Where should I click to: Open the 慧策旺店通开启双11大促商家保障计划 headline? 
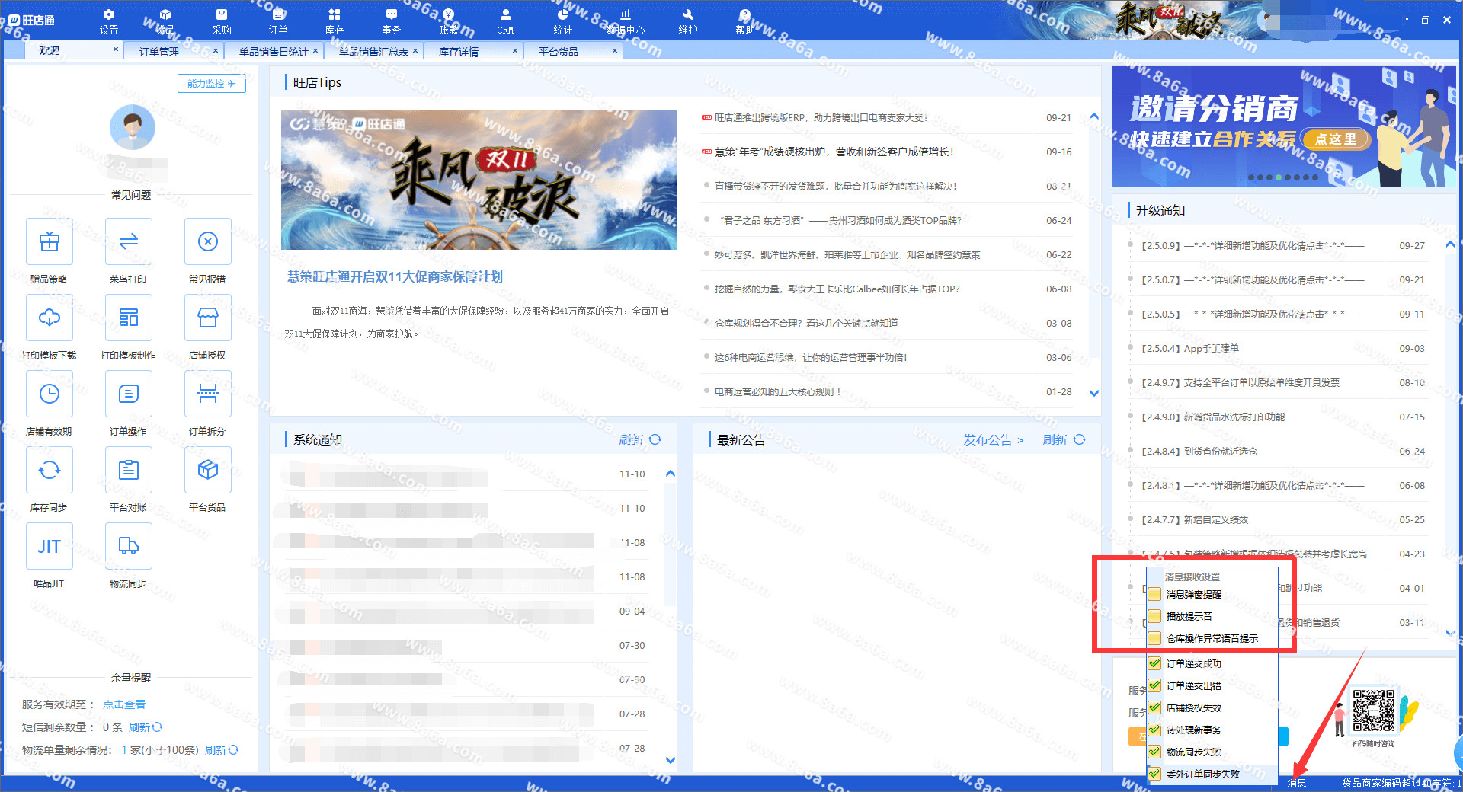395,276
